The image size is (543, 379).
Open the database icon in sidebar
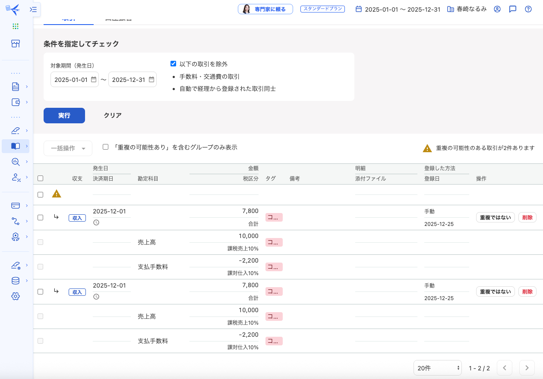tap(16, 281)
